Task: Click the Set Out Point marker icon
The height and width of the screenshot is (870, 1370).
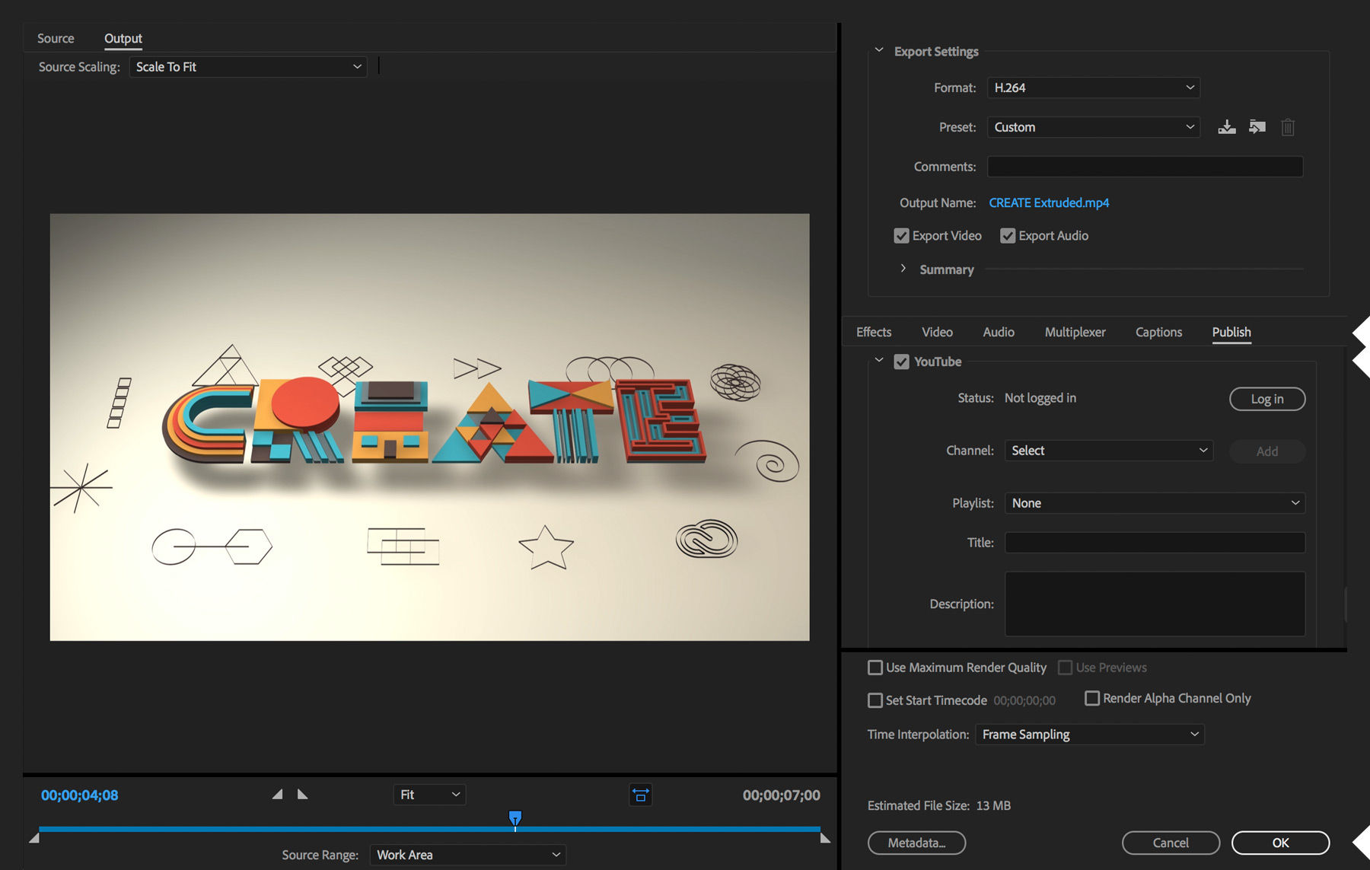Action: (302, 793)
